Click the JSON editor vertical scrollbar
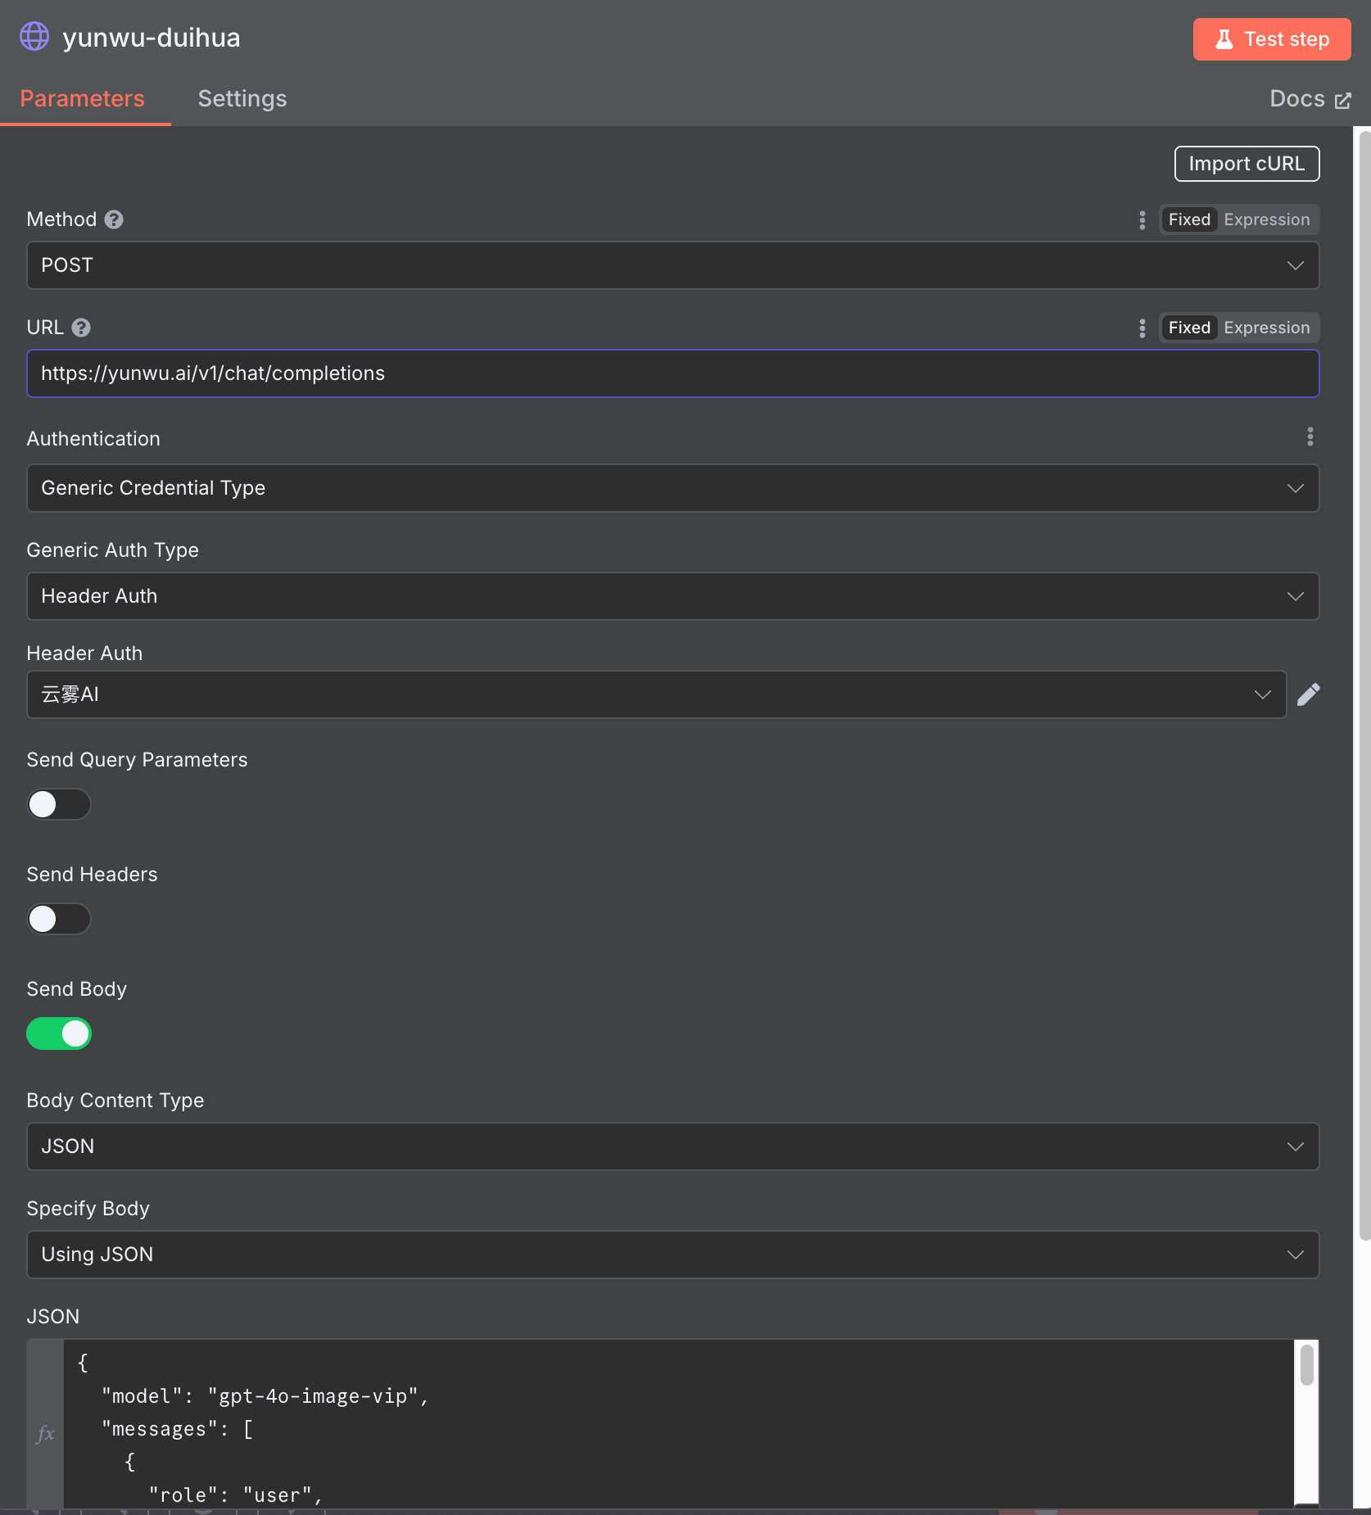This screenshot has height=1515, width=1371. (x=1306, y=1365)
